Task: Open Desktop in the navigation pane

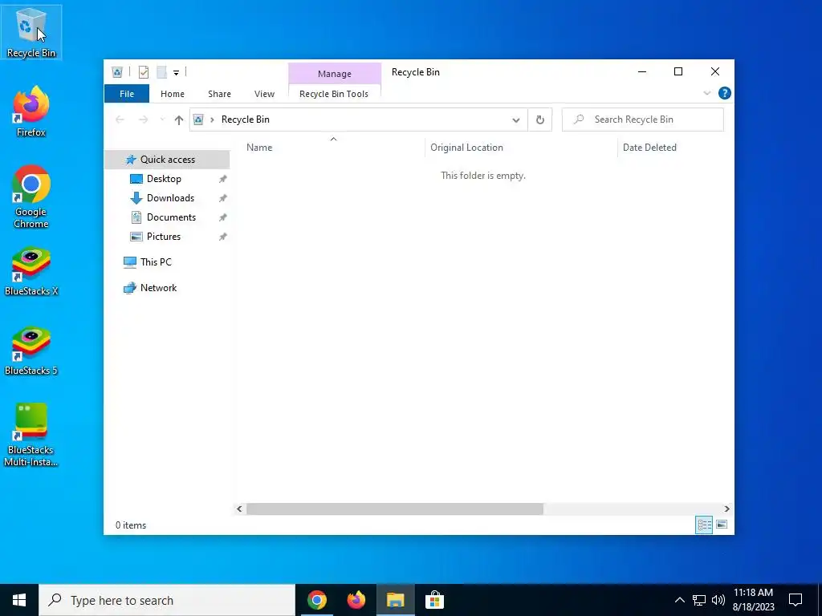Action: pos(164,179)
